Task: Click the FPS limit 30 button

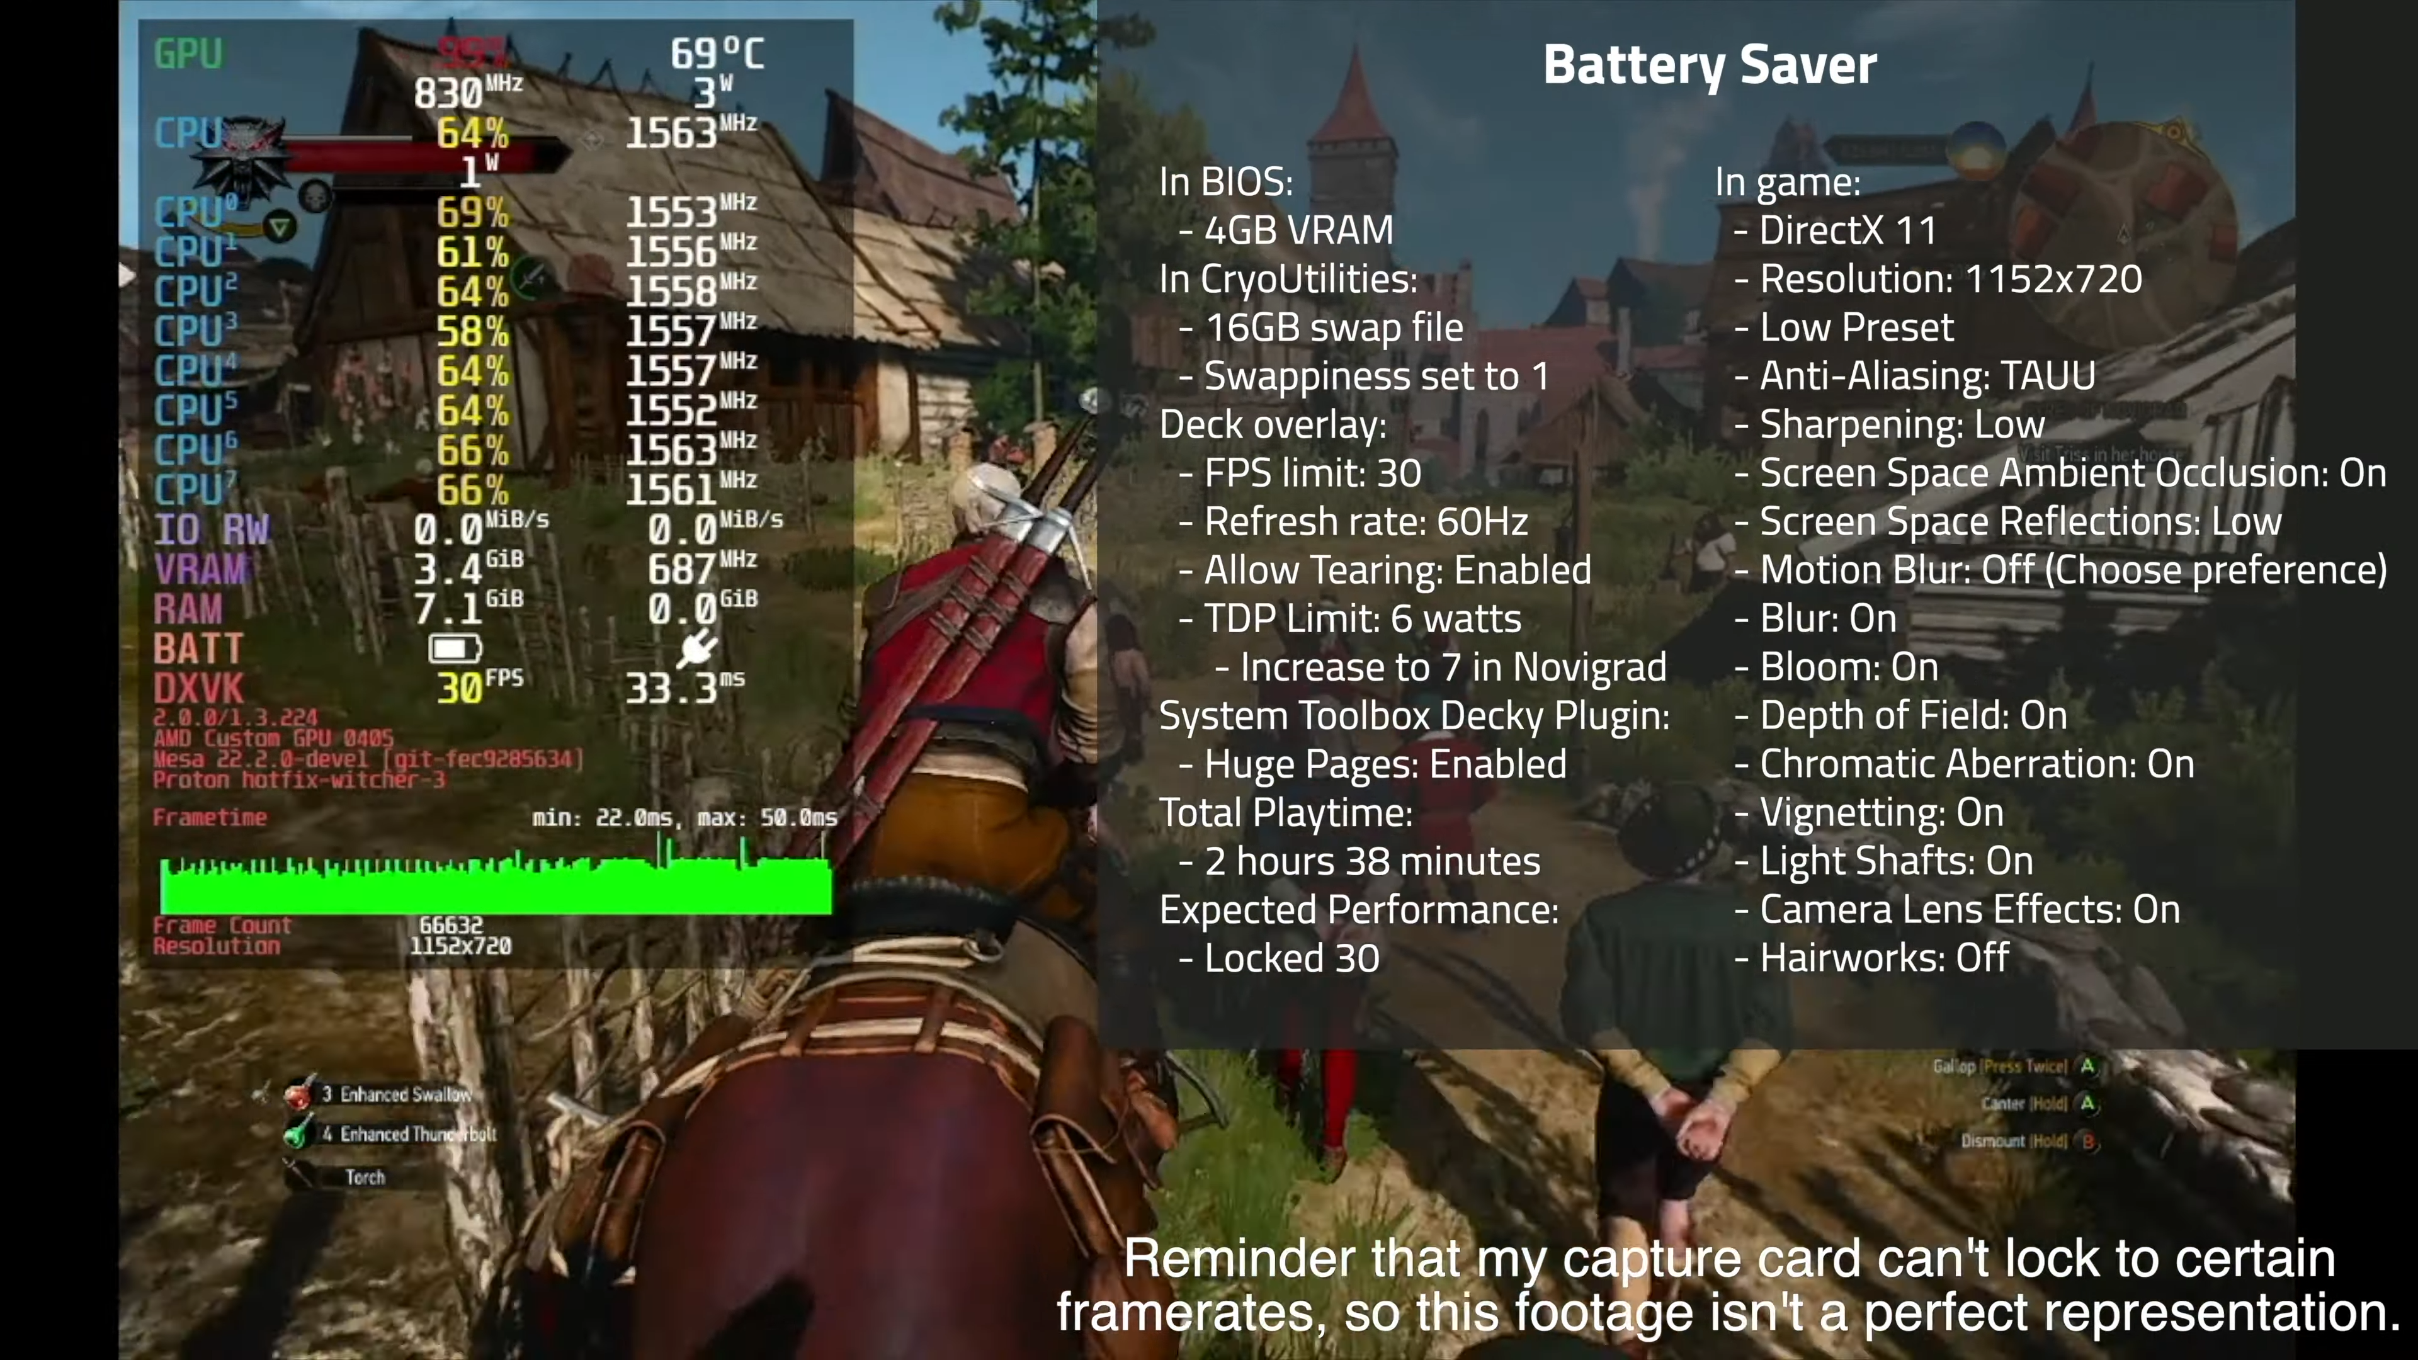Action: tap(1312, 472)
